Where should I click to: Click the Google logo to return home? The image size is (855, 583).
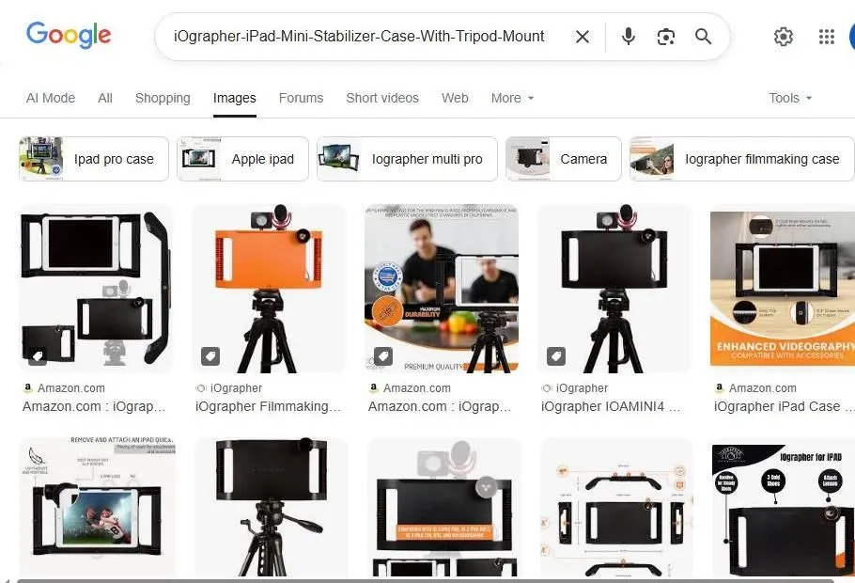click(69, 35)
